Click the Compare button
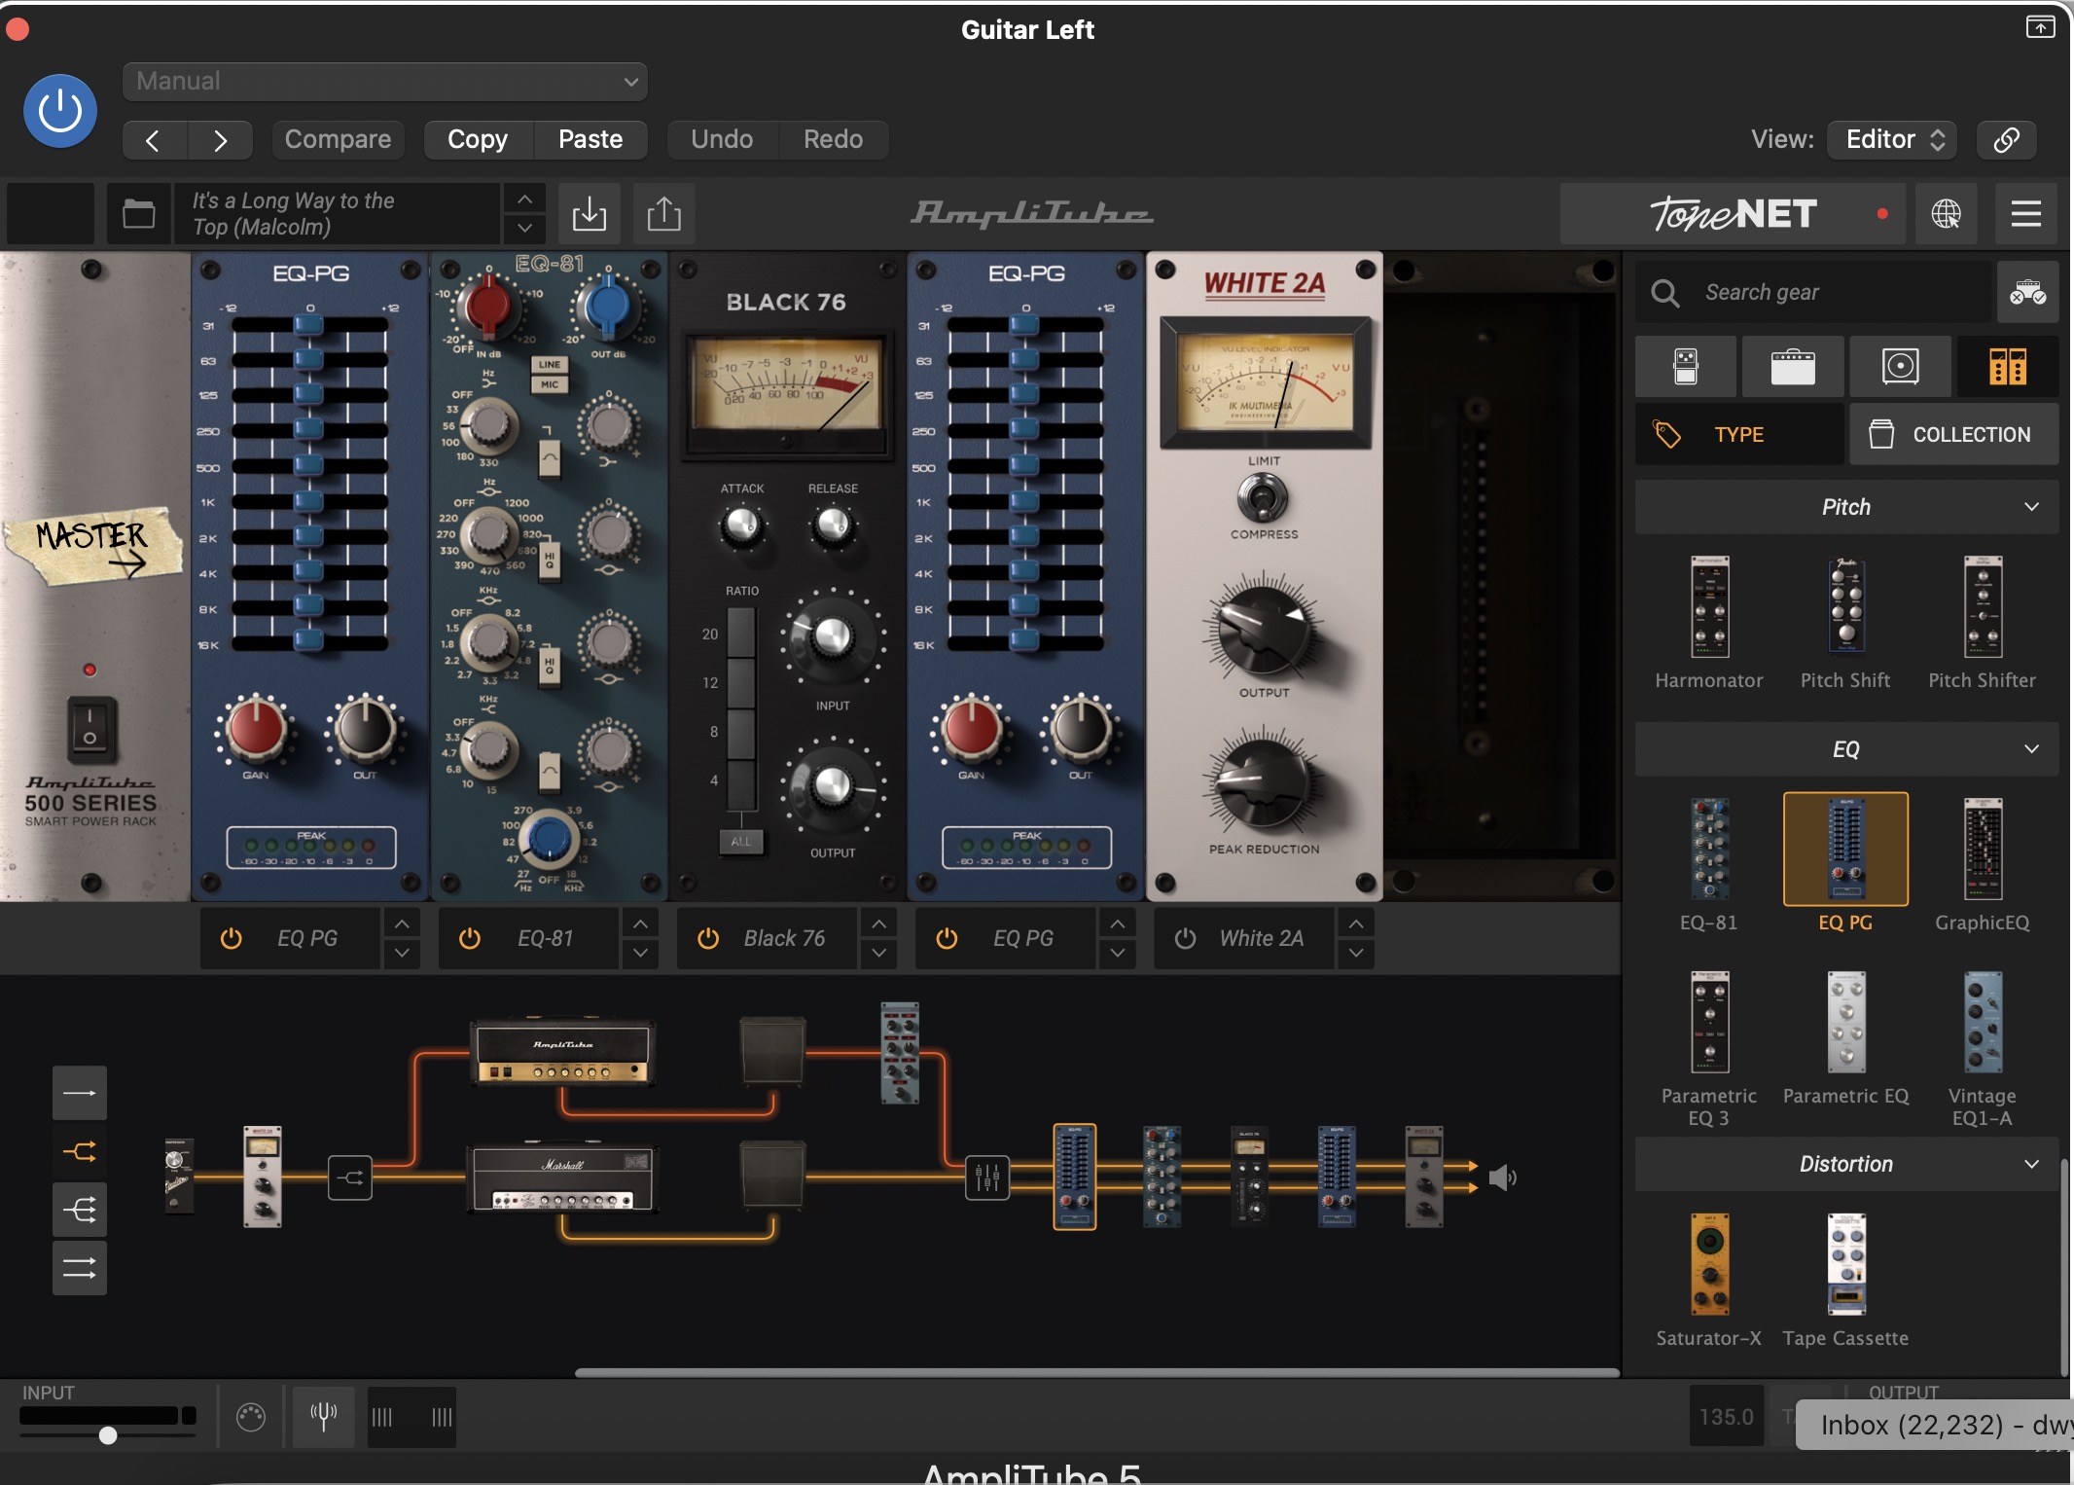This screenshot has height=1485, width=2074. [338, 140]
